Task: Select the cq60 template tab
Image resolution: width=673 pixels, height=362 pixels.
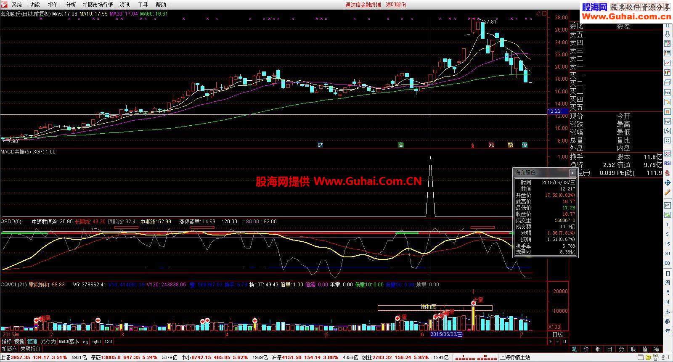Action: 96,341
